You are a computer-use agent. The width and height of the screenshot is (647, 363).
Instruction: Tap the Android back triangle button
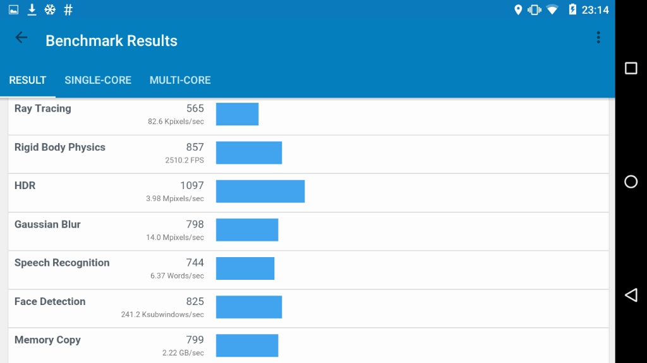[631, 295]
